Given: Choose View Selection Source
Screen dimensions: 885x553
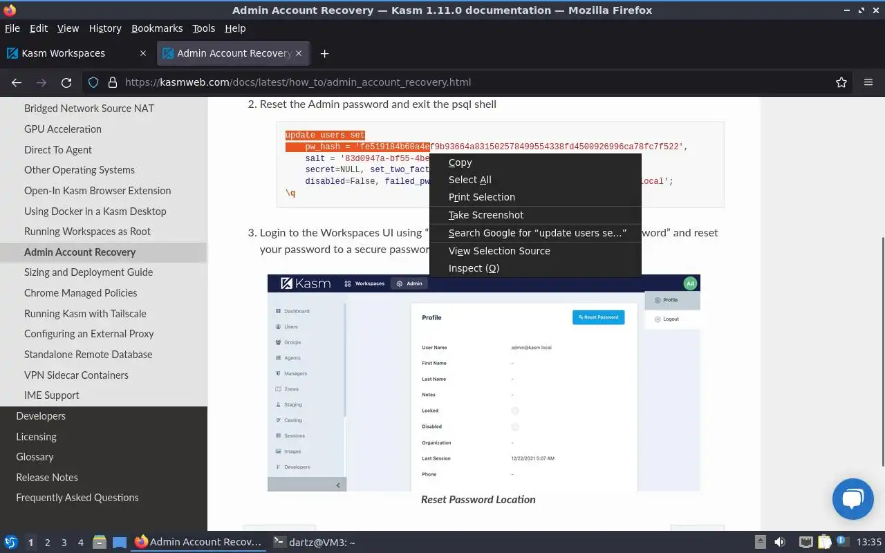Looking at the screenshot, I should tap(535, 251).
